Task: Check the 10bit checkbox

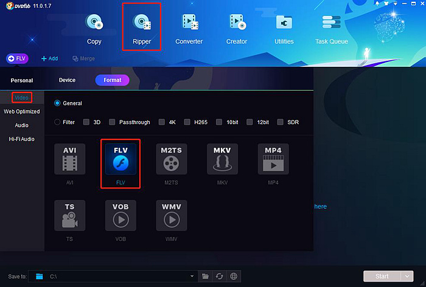Action: point(219,122)
